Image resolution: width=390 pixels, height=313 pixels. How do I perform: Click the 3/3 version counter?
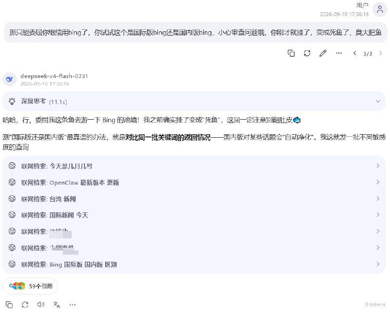coord(368,54)
